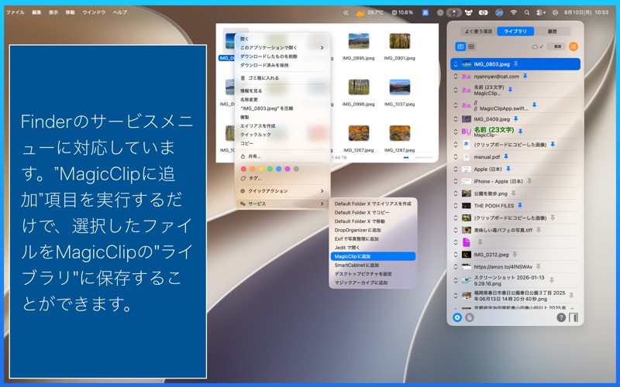Viewport: 620px width, 387px height.
Task: Click the gear icon in the menu bar
Action: [x=439, y=12]
